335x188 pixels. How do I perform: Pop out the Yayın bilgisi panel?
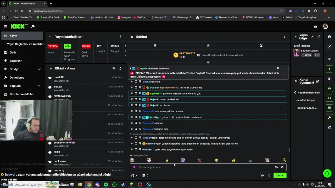click(x=319, y=37)
